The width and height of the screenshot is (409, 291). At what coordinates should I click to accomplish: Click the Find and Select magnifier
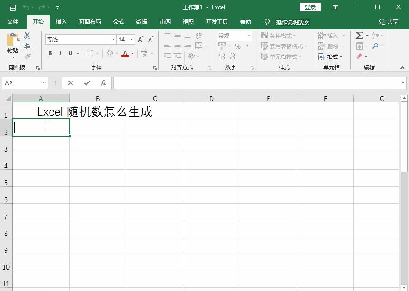[x=375, y=46]
